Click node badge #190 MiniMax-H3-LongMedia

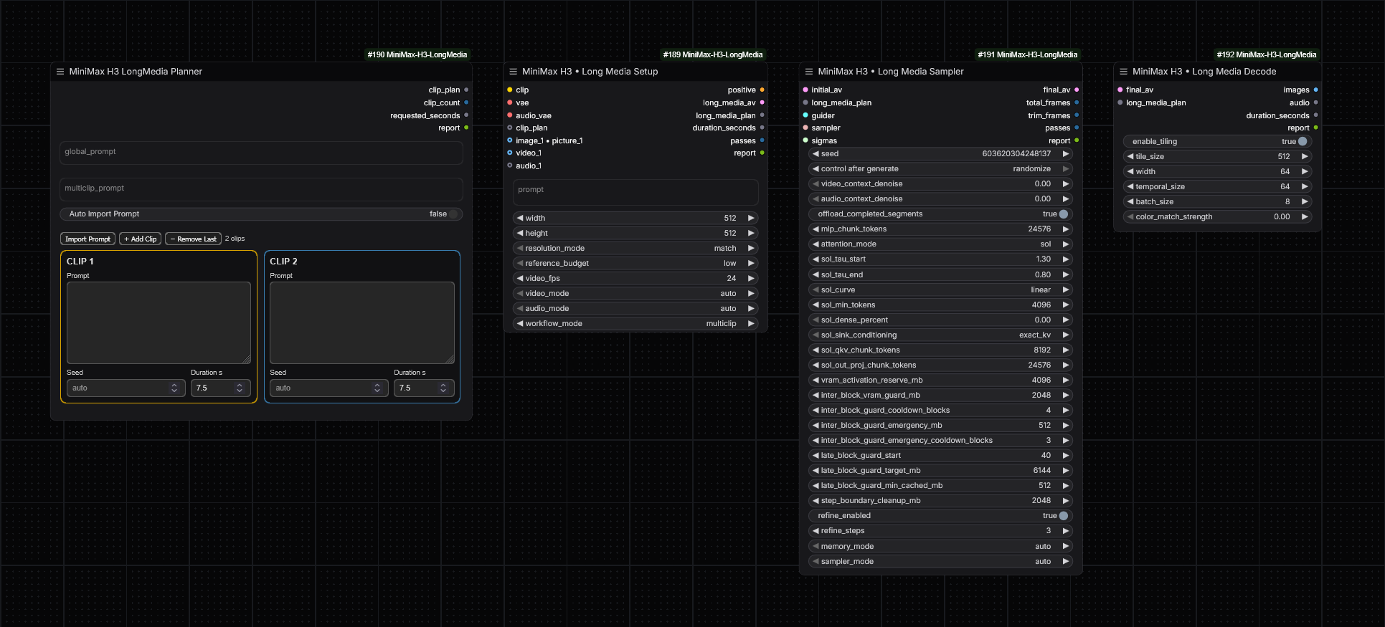(x=417, y=54)
